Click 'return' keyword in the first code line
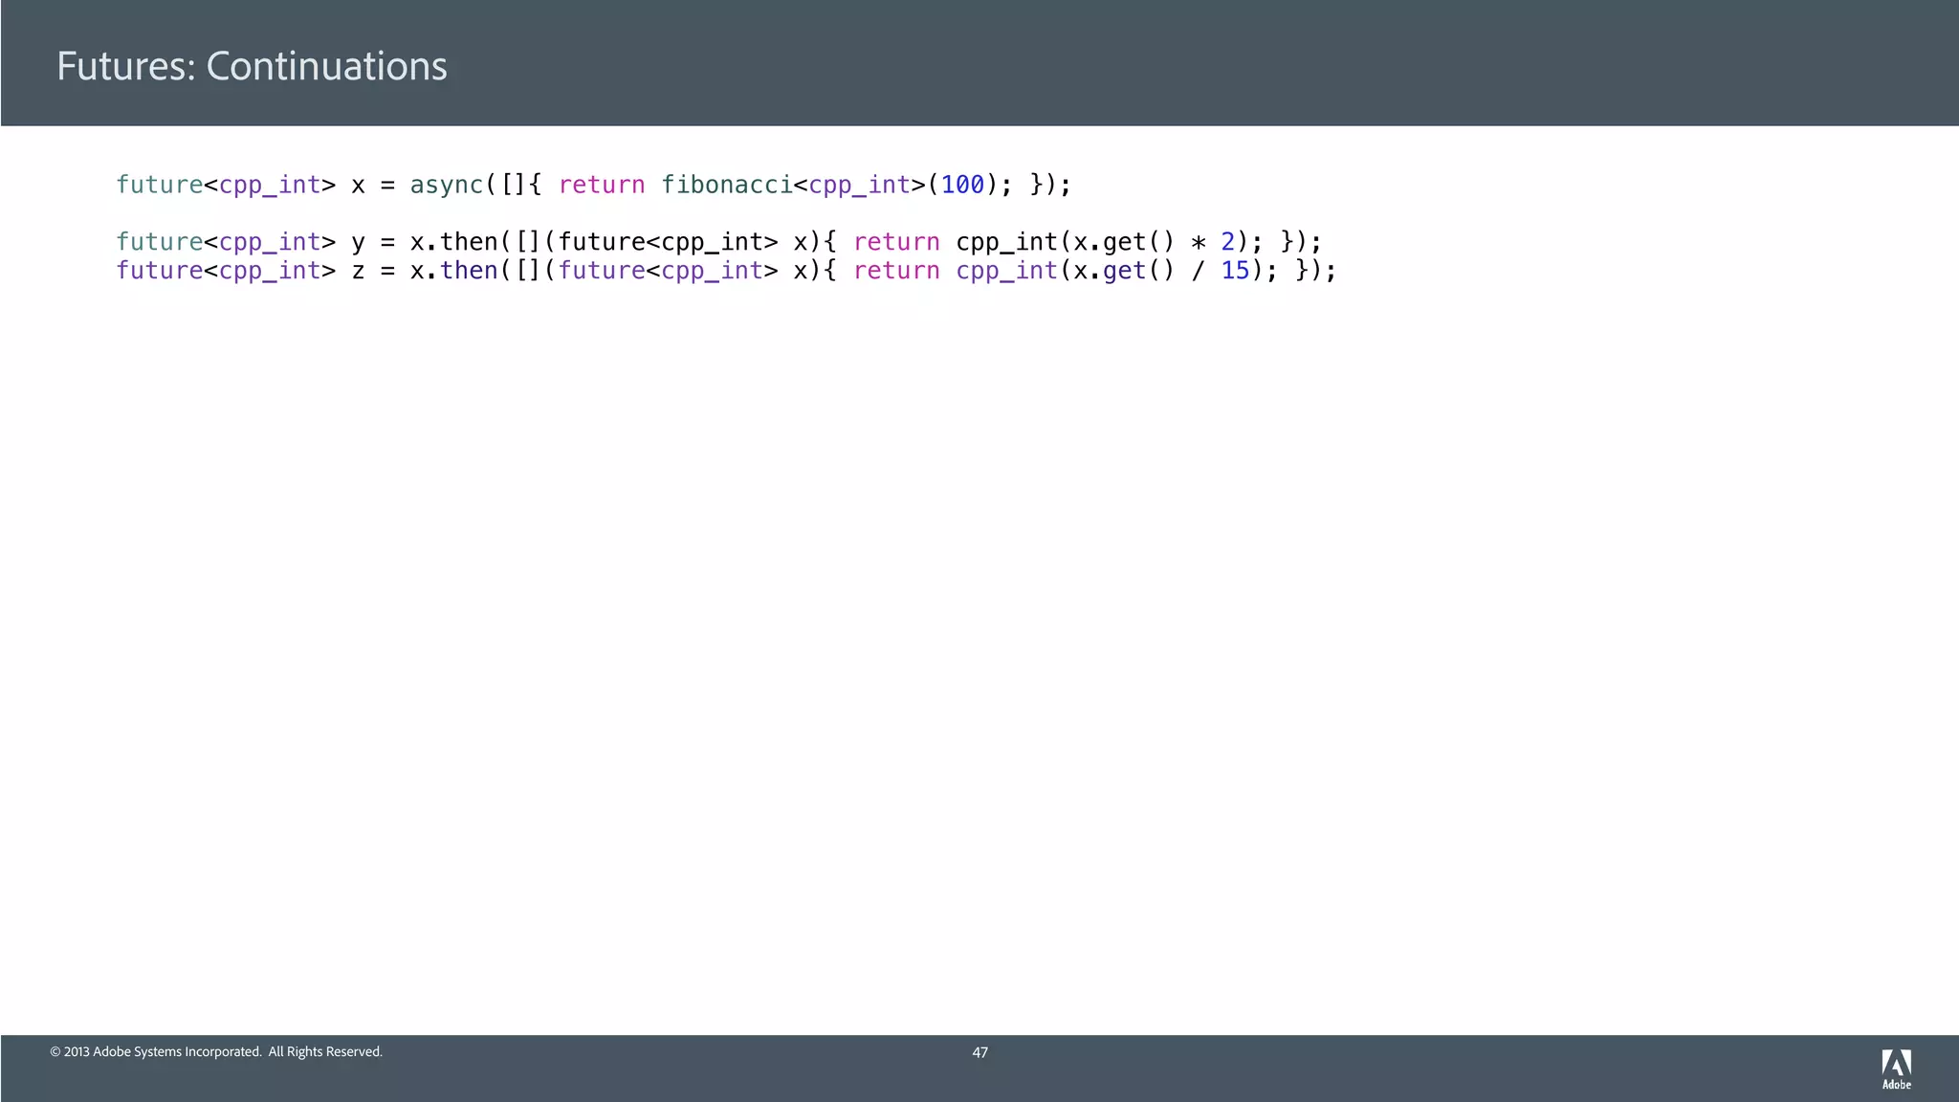This screenshot has width=1959, height=1102. tap(602, 185)
